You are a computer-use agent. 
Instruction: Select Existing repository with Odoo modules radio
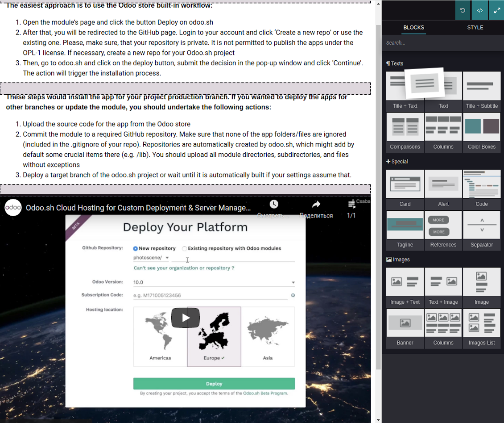pyautogui.click(x=184, y=248)
